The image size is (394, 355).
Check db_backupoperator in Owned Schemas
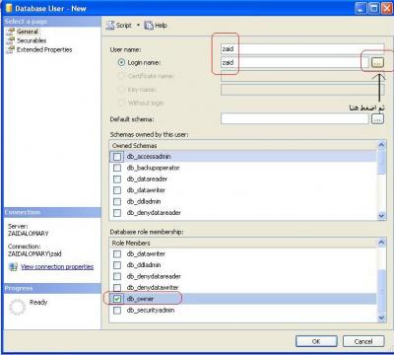[x=117, y=168]
